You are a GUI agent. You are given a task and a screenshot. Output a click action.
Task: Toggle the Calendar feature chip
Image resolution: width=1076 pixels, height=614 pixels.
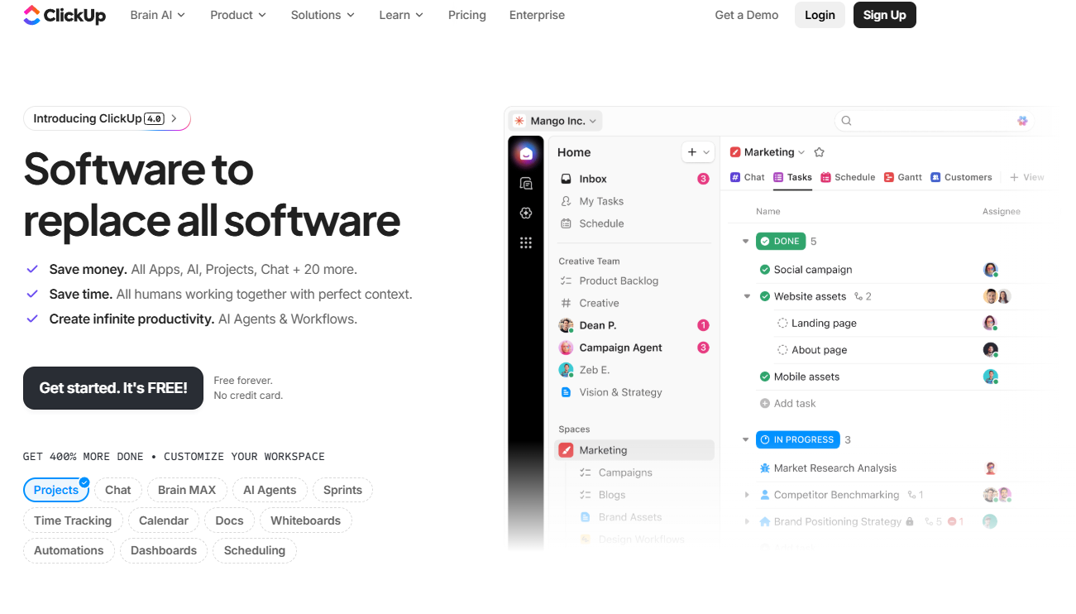click(x=164, y=520)
